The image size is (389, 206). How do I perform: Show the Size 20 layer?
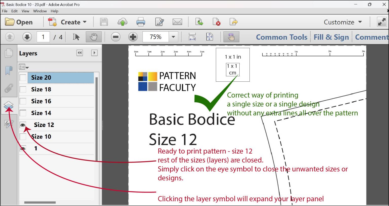click(23, 78)
